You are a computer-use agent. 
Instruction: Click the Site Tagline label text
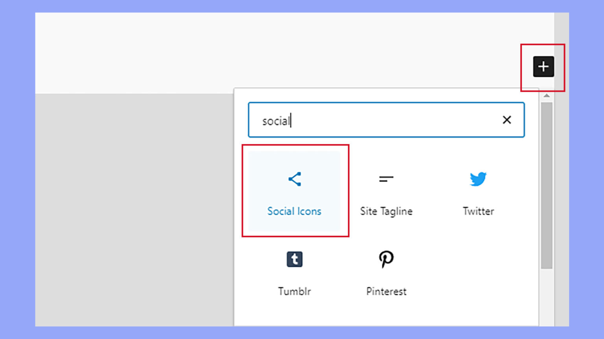(x=386, y=211)
